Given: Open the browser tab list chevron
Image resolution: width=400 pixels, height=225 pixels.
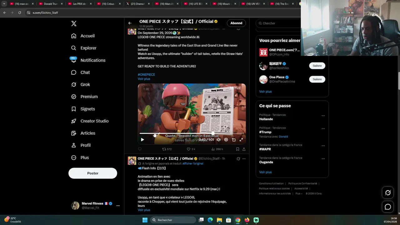Looking at the screenshot, I should 4,4.
